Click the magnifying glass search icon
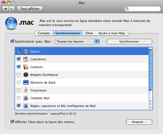 [127, 8]
